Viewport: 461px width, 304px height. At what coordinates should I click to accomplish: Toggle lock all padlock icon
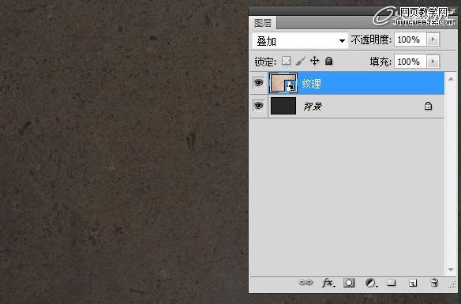coord(328,61)
